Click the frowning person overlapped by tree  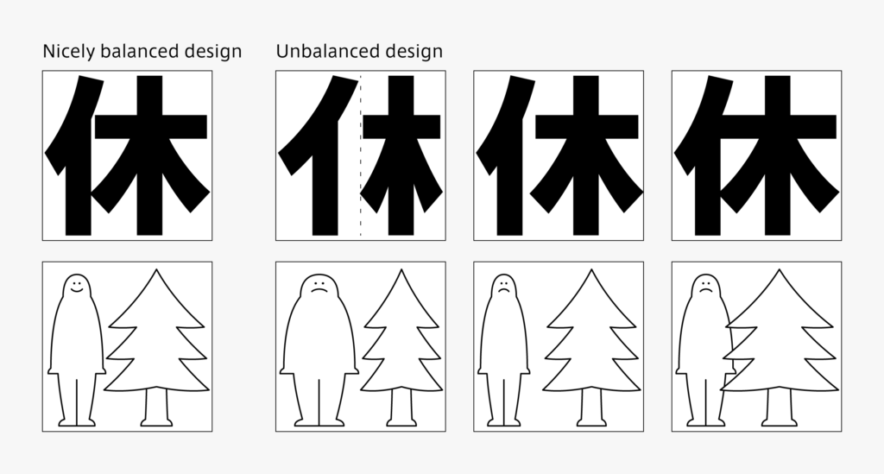(x=704, y=350)
